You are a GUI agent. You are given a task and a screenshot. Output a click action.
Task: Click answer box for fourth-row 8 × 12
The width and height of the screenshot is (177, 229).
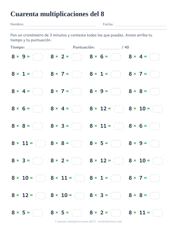point(119,109)
